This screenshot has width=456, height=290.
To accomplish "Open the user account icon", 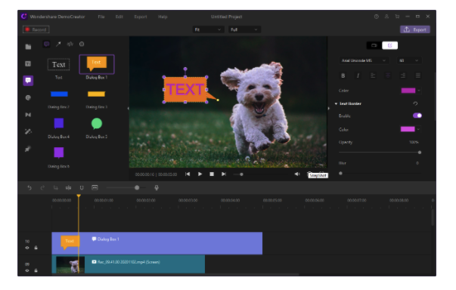I will [386, 17].
